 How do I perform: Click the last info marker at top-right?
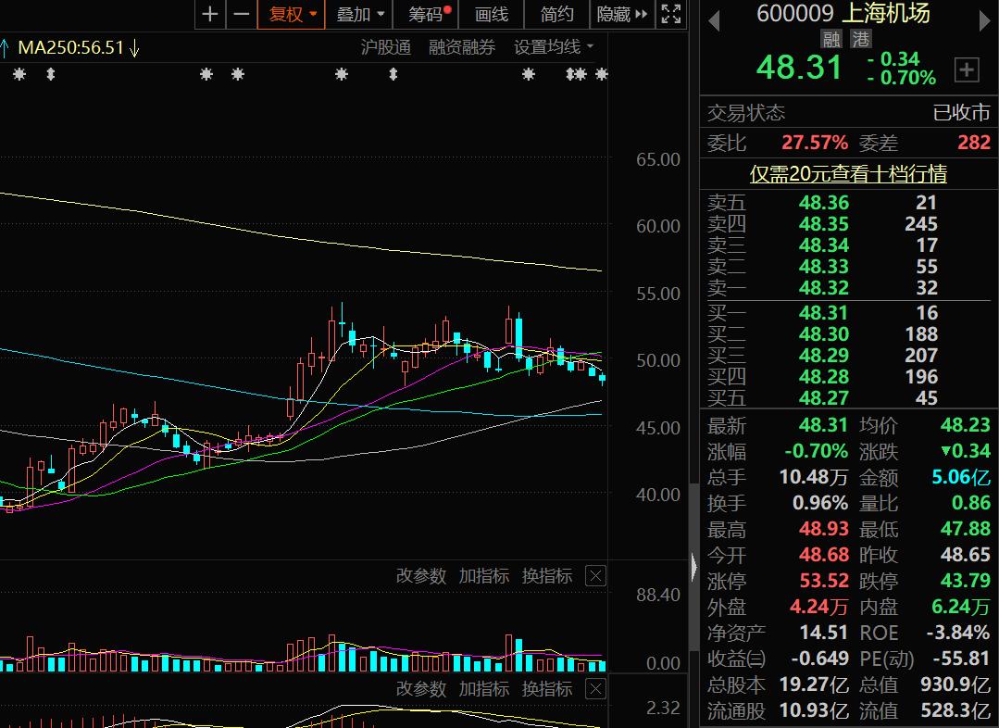coord(602,75)
